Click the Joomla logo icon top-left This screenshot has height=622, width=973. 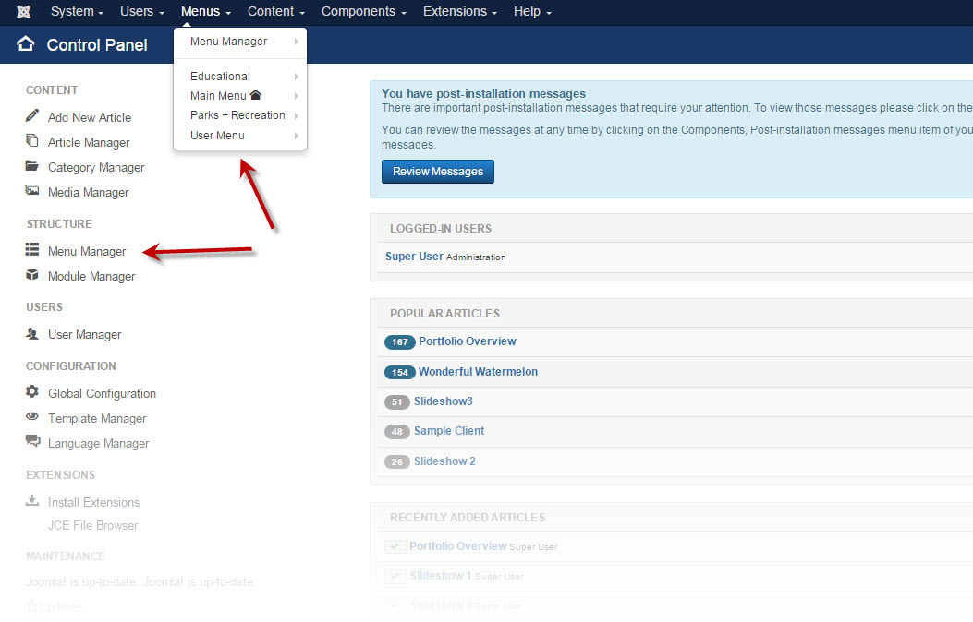pyautogui.click(x=22, y=12)
